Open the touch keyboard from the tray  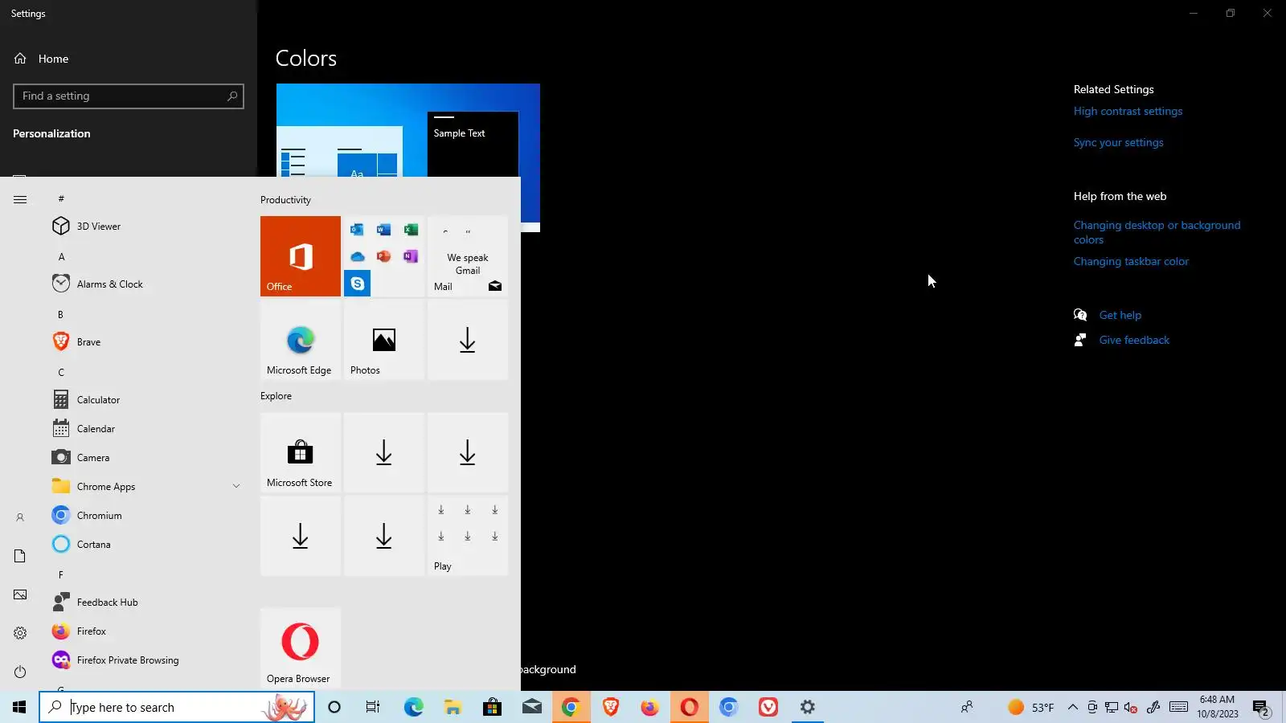click(1178, 708)
